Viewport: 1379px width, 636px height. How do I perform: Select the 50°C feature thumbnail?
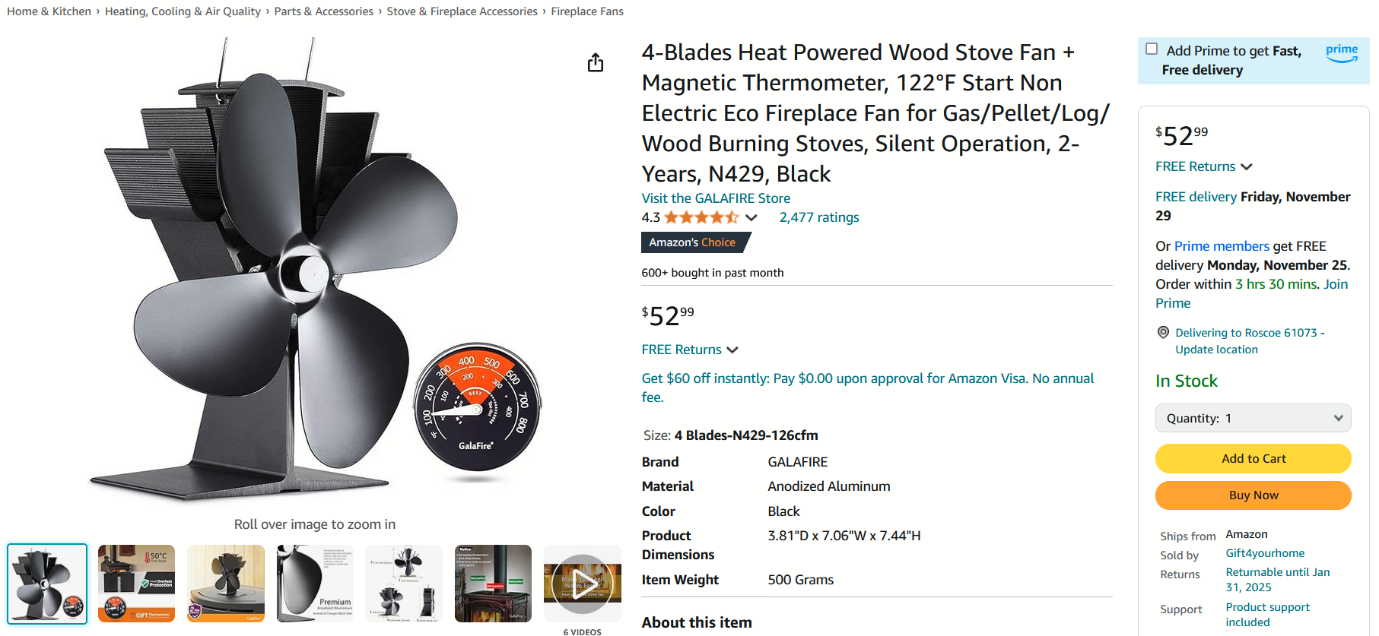(x=137, y=583)
